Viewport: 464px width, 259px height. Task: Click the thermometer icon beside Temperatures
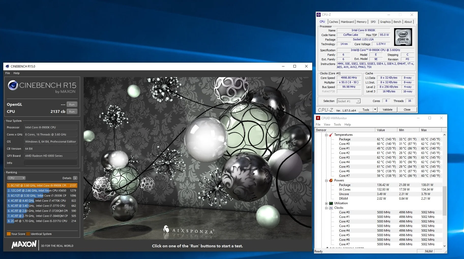pos(331,135)
